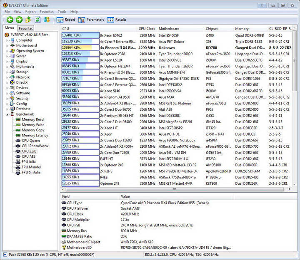Expand the Operating System tree node
Image resolution: width=300 pixels, height=260 pixels.
point(7,51)
